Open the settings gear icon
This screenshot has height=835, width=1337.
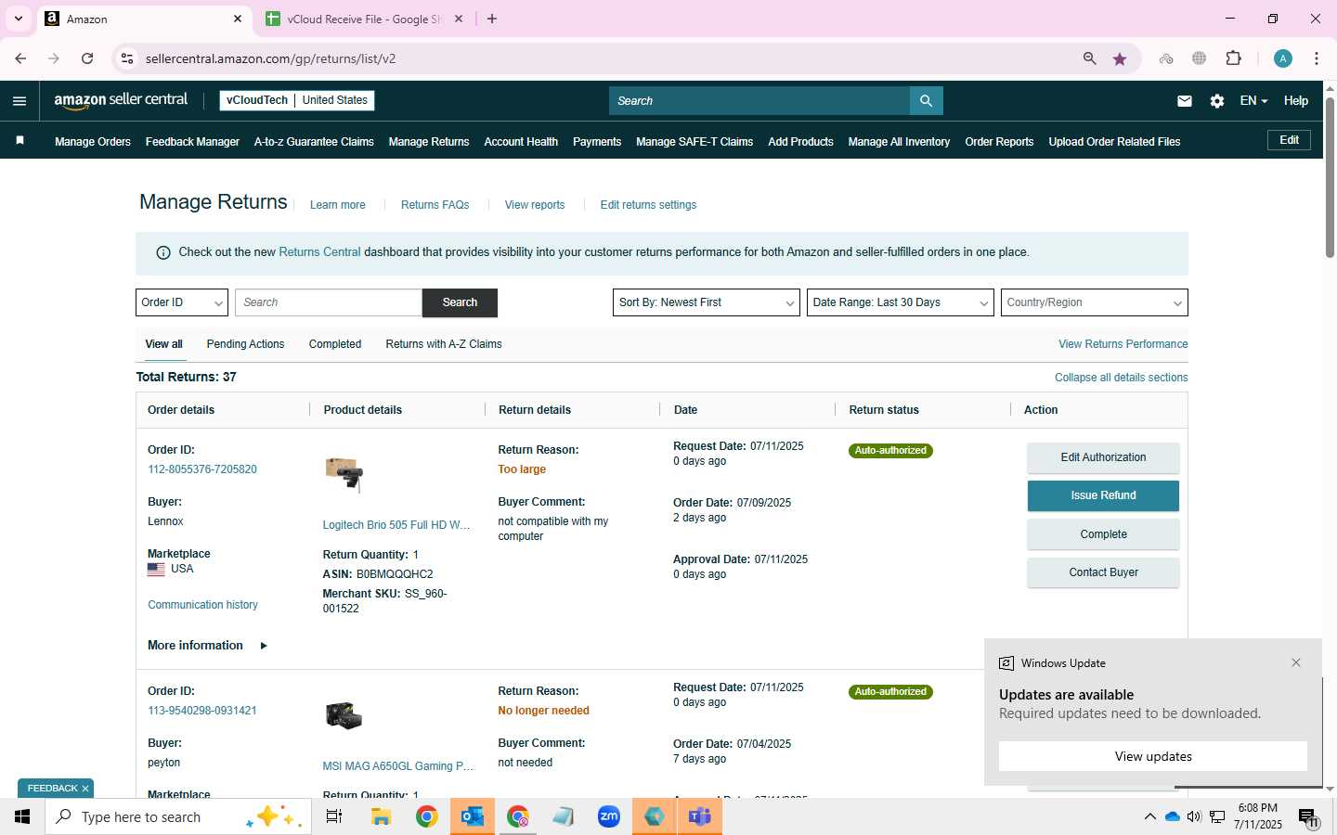pos(1217,101)
